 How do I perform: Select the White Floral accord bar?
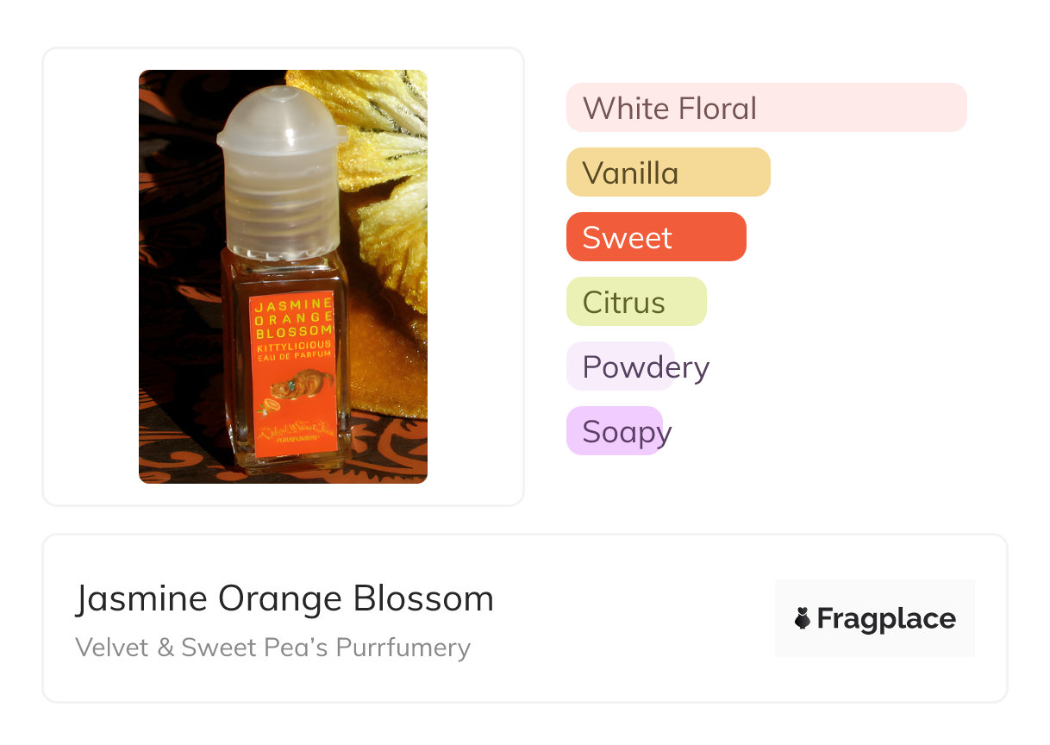[766, 108]
